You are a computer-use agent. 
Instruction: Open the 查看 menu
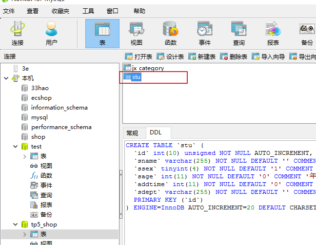[x=33, y=11]
